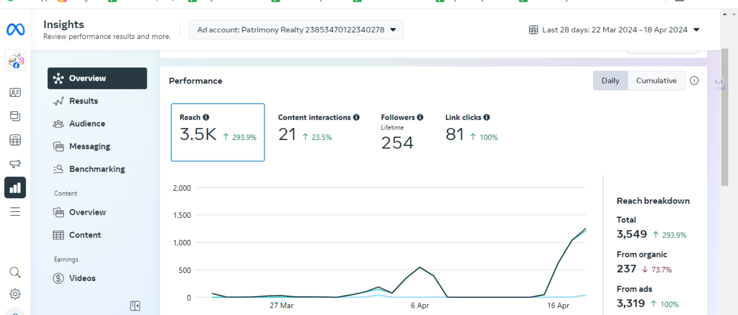Screen dimensions: 738x315
Task: Open the settings gear icon in sidebar
Action: (x=15, y=294)
